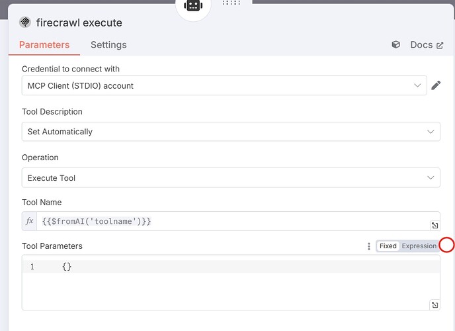The width and height of the screenshot is (455, 331).
Task: Switch to the Settings tab
Action: coord(108,45)
